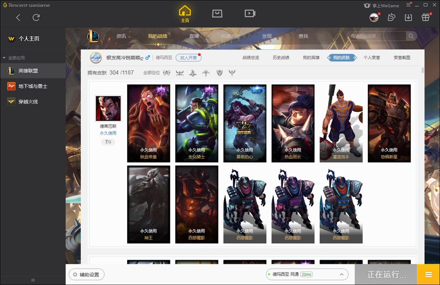Open the 生化骑士 skin card
Viewport: 440px width, 285px height.
(197, 123)
